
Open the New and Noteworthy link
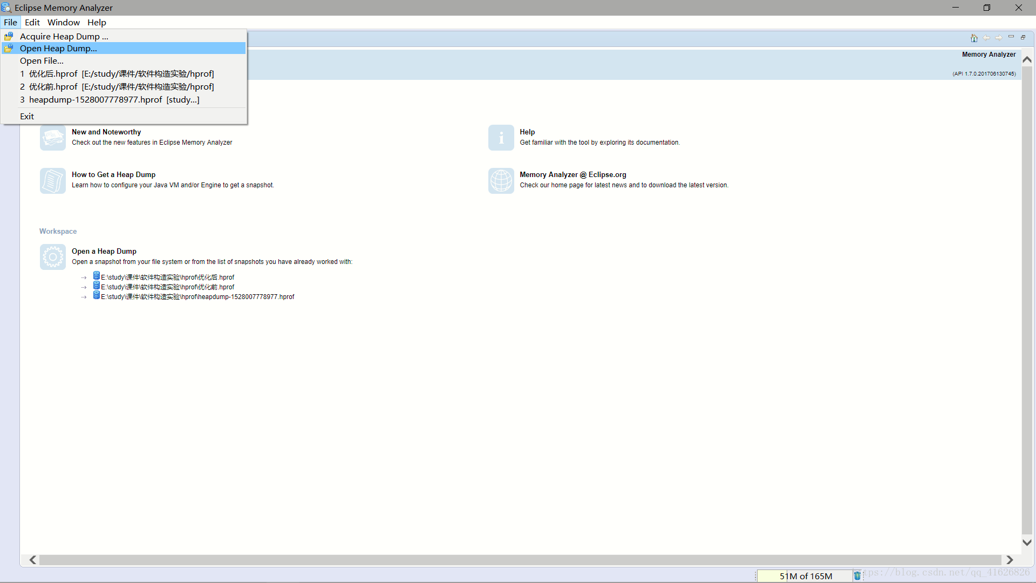point(106,132)
